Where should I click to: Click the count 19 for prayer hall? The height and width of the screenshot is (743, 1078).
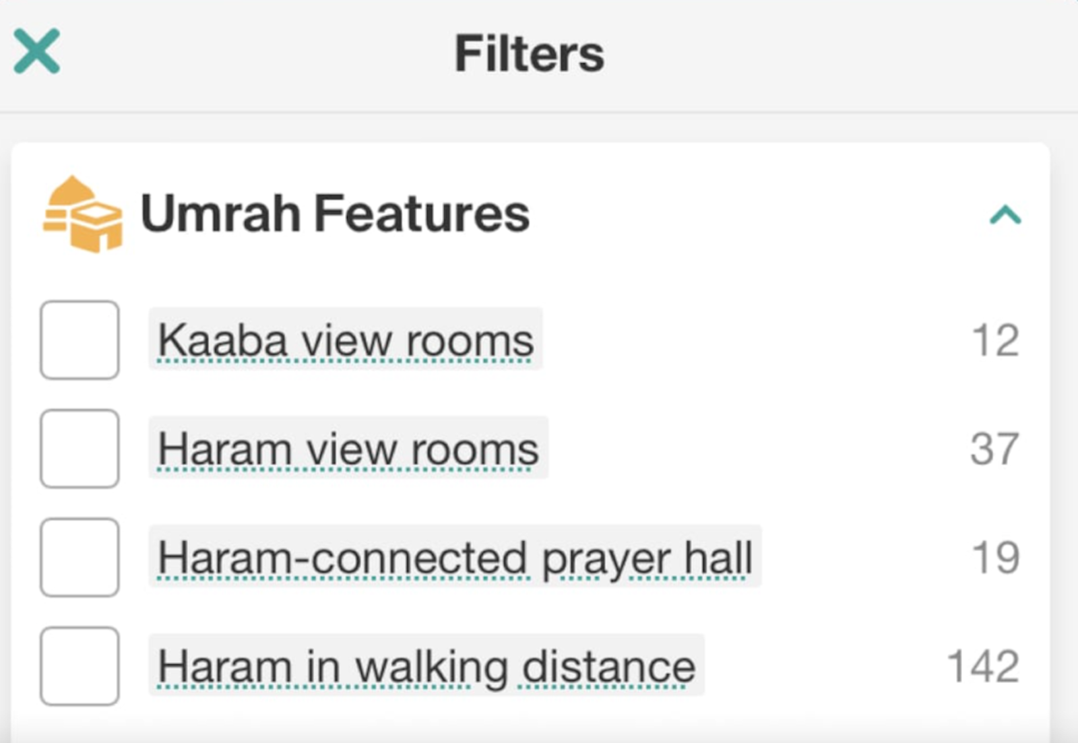[995, 558]
